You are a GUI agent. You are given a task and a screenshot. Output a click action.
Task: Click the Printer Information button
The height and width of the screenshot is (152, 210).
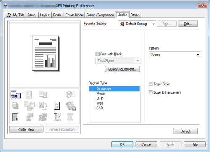point(62,129)
